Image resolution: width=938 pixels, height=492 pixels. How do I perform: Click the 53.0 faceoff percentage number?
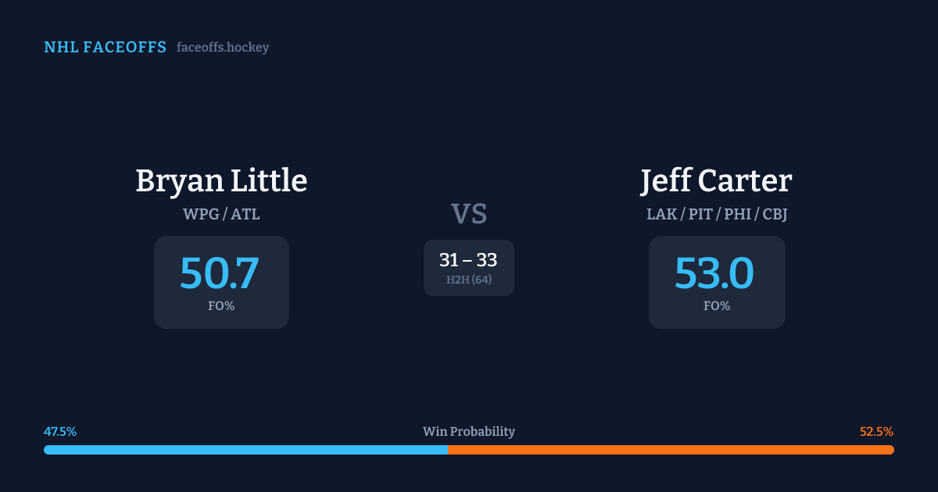pos(714,273)
